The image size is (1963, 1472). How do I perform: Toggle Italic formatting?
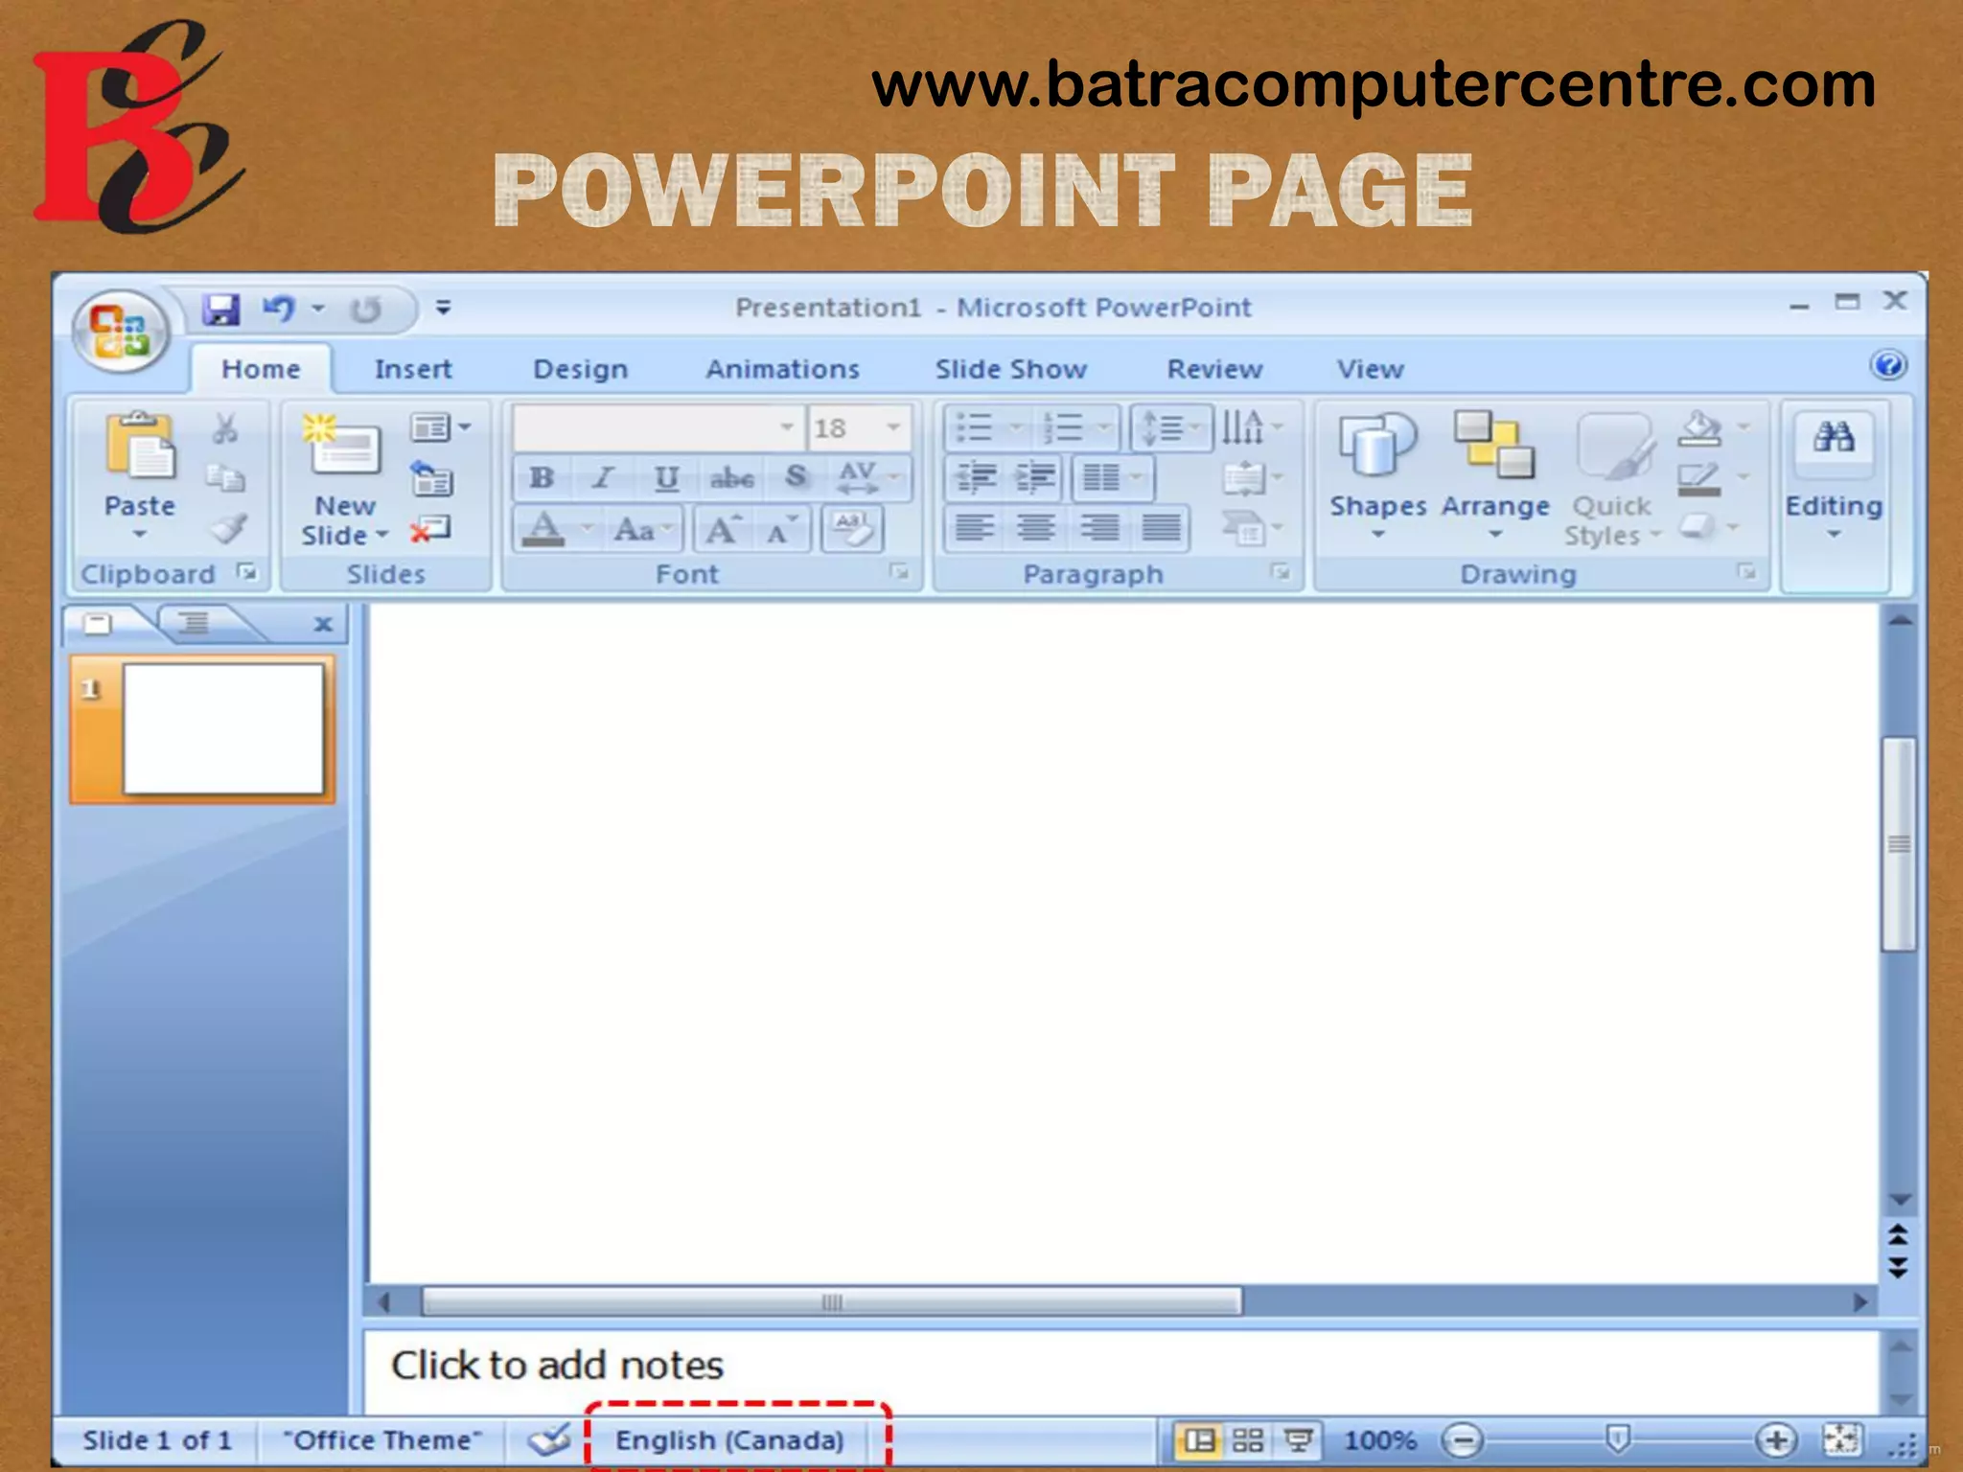(603, 477)
